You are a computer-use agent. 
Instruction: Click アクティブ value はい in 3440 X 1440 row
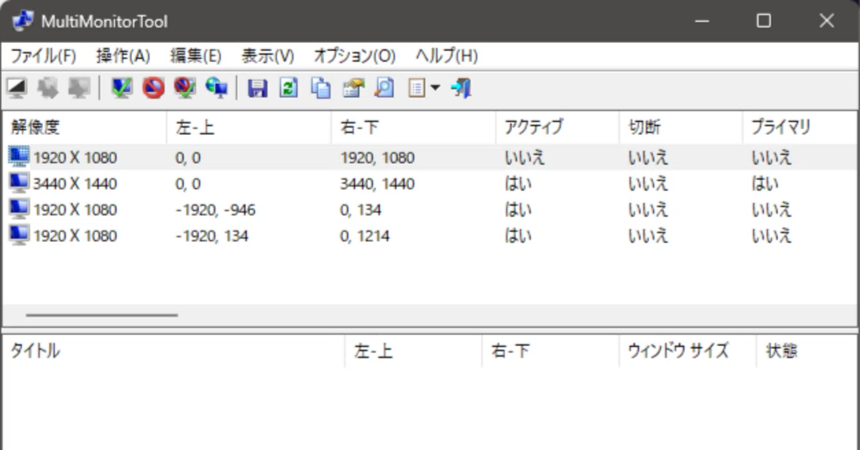click(x=517, y=183)
